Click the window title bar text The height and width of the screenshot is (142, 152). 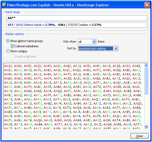pyautogui.click(x=58, y=5)
